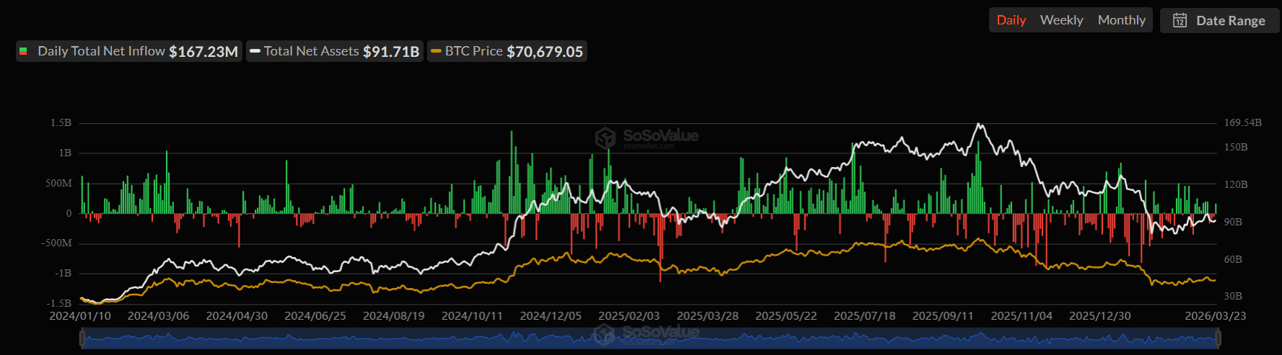This screenshot has height=355, width=1282.
Task: Switch to the Weekly view tab
Action: (x=1061, y=20)
